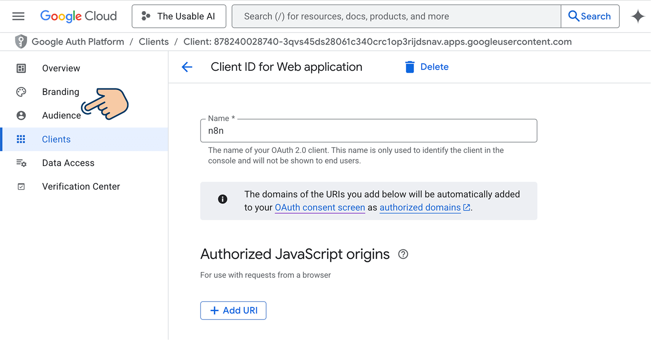Open help for Authorized JavaScript origins
The height and width of the screenshot is (340, 651).
pyautogui.click(x=403, y=254)
